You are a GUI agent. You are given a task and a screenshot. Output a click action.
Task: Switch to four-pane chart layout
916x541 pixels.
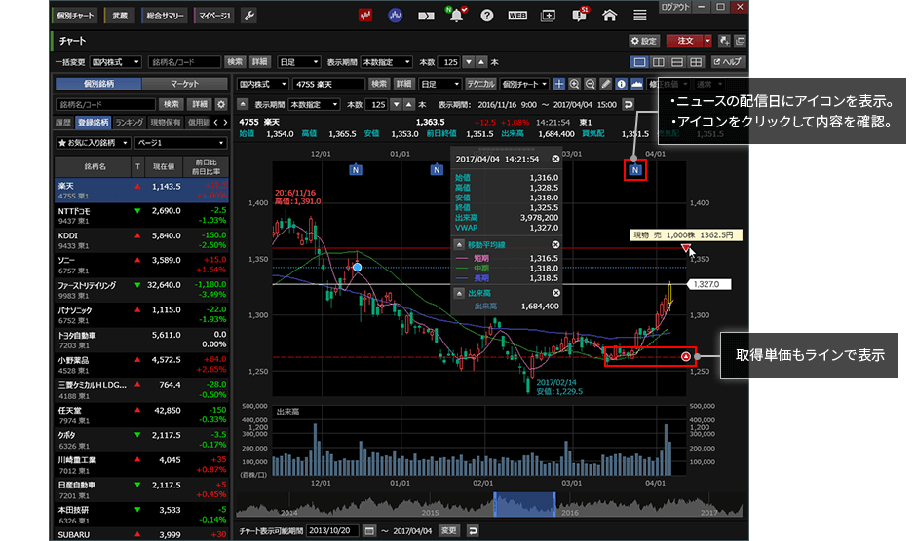click(696, 62)
